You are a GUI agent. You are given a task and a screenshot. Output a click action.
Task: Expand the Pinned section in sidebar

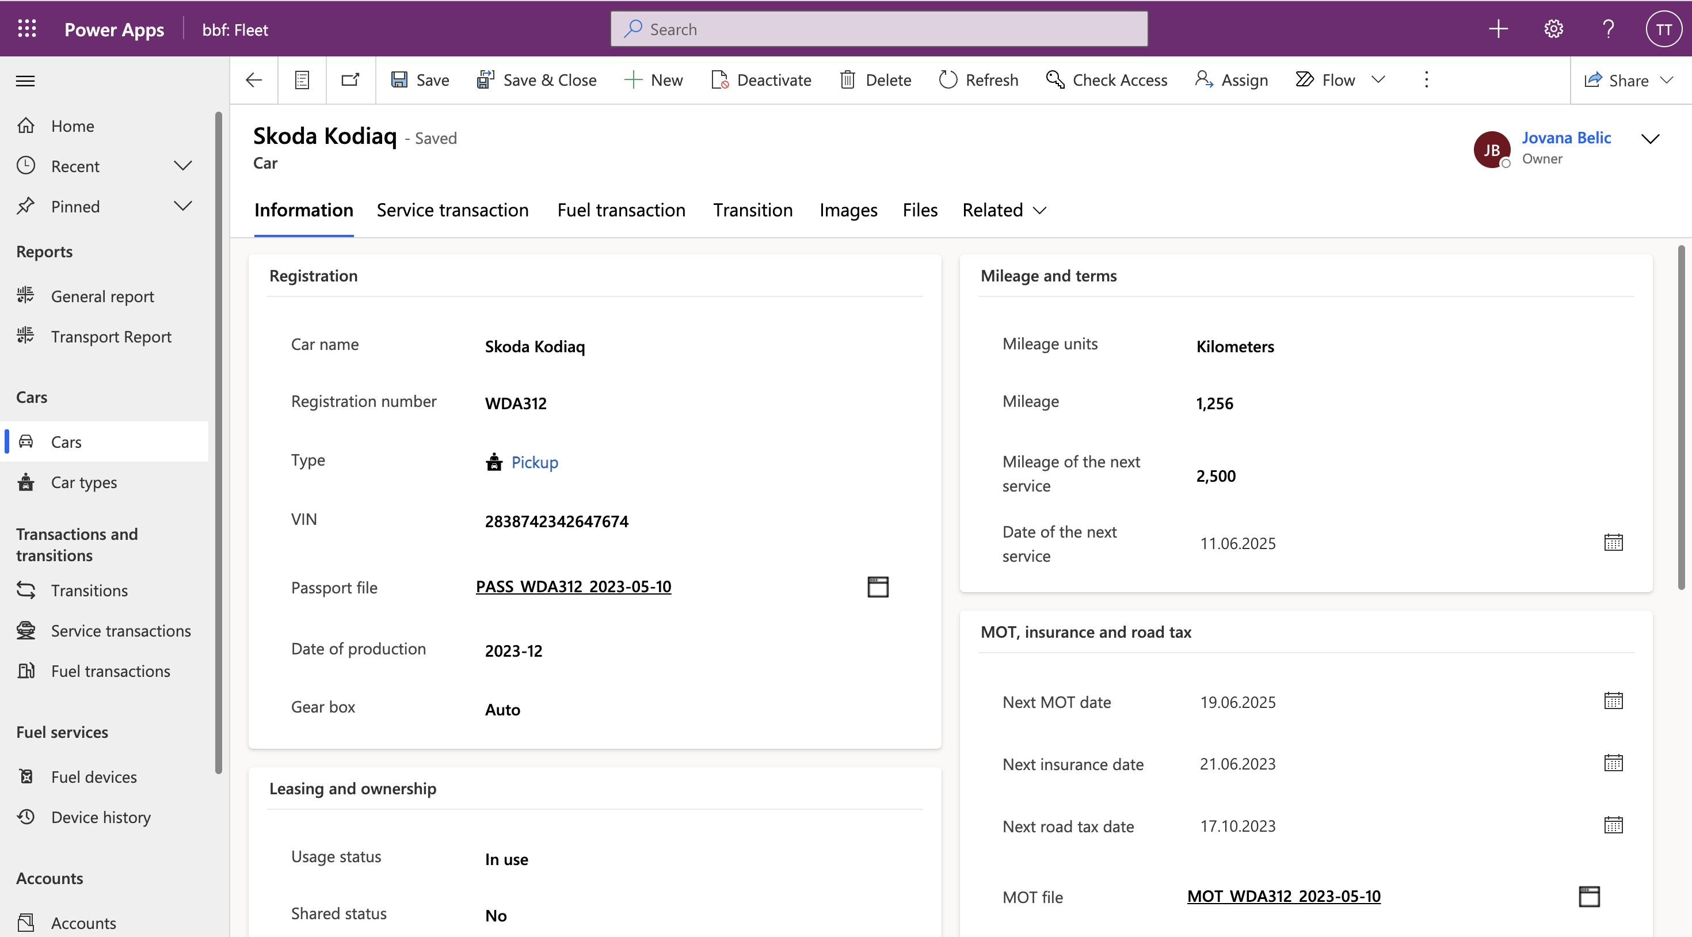(x=182, y=206)
